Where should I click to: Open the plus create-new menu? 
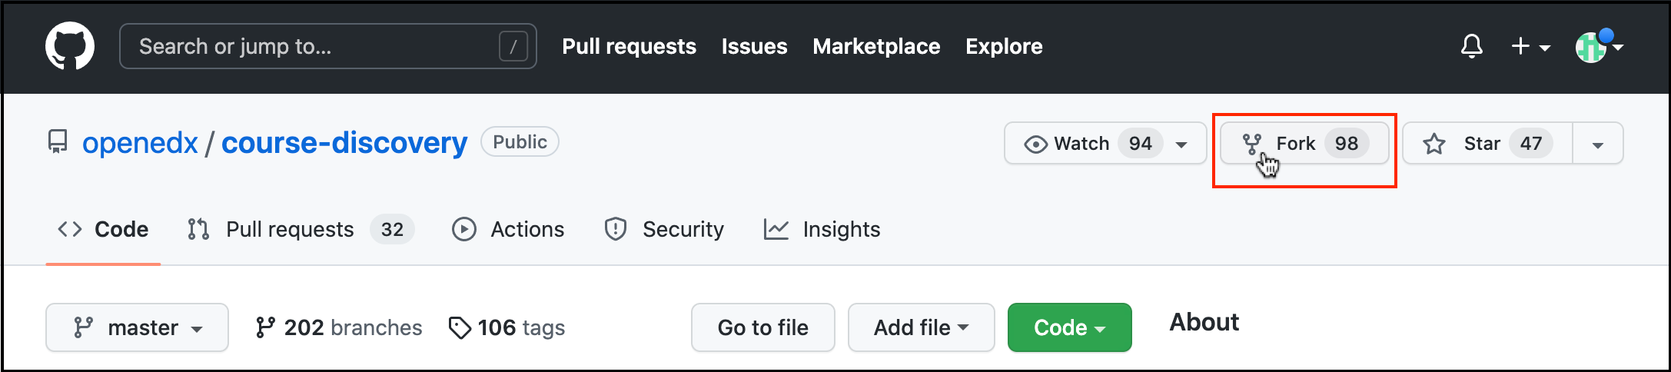[x=1530, y=46]
